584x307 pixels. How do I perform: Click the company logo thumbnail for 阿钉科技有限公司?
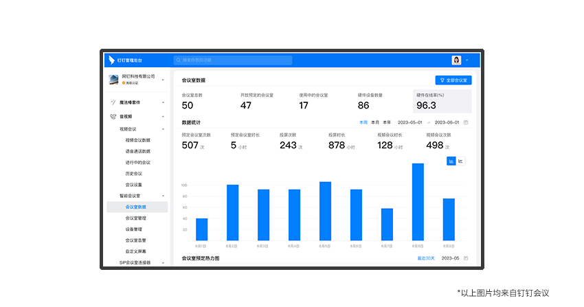click(113, 80)
